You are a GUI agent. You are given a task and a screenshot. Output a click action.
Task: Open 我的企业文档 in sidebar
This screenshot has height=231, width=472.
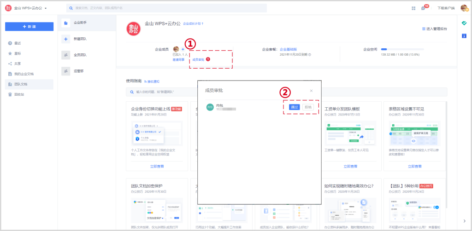(x=29, y=74)
